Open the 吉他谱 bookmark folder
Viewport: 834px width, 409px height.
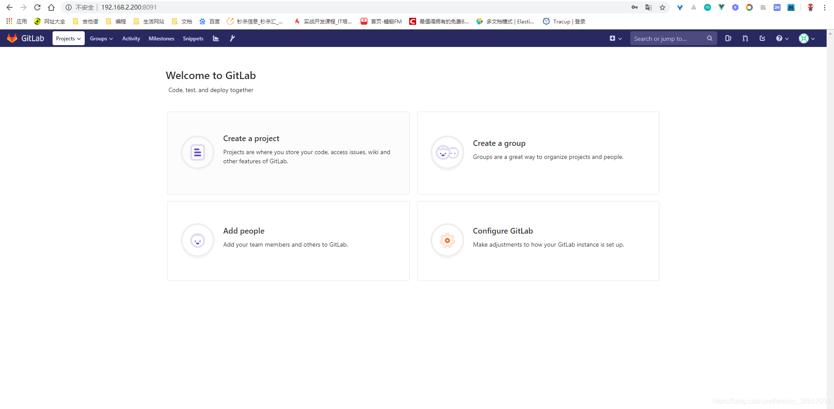(86, 21)
